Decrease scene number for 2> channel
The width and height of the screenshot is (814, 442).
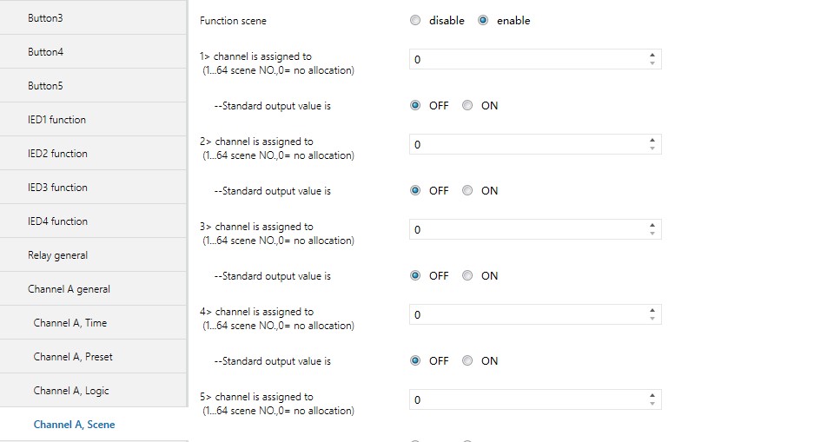pos(652,148)
